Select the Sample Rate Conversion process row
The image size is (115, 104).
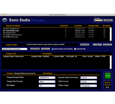point(56,56)
